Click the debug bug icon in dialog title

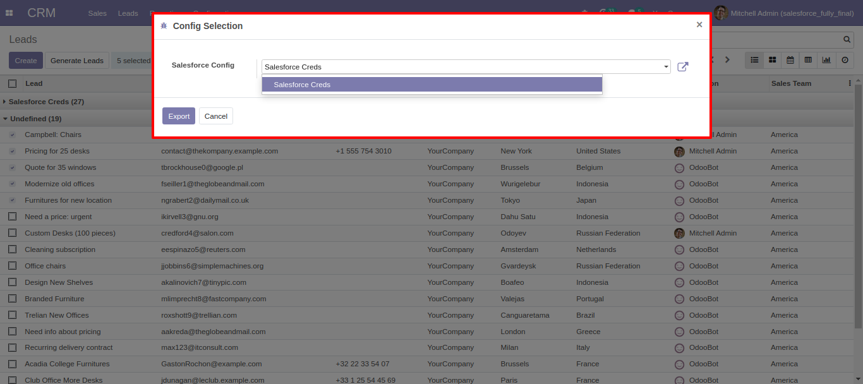pos(164,26)
